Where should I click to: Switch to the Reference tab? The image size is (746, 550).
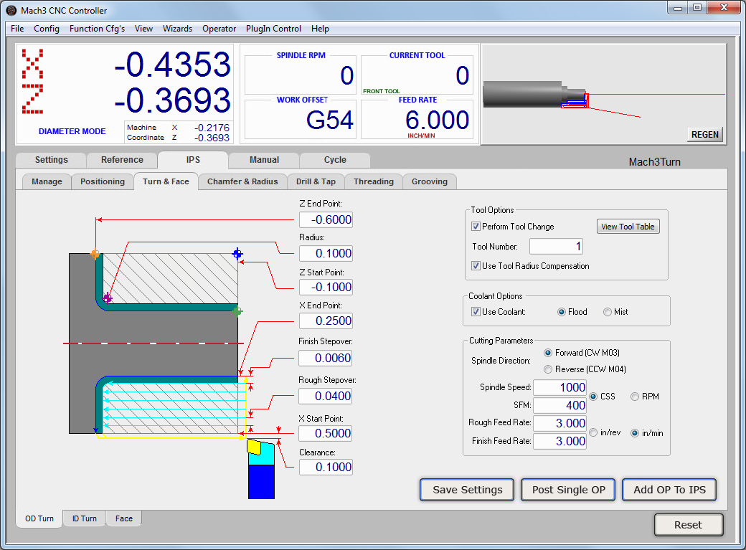122,160
